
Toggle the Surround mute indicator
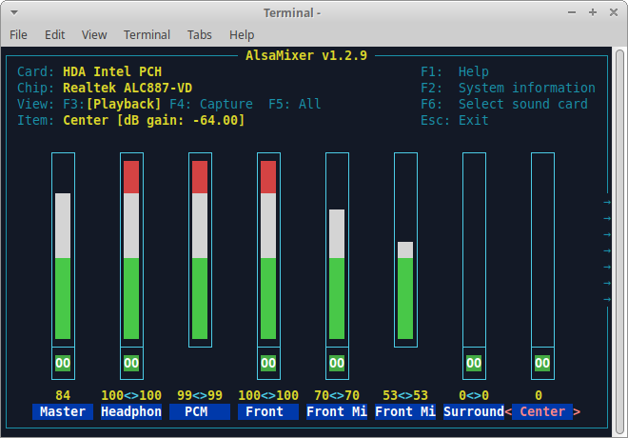pos(474,363)
